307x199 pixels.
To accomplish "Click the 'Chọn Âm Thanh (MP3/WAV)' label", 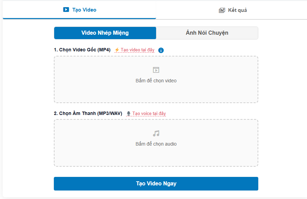I will [88, 114].
